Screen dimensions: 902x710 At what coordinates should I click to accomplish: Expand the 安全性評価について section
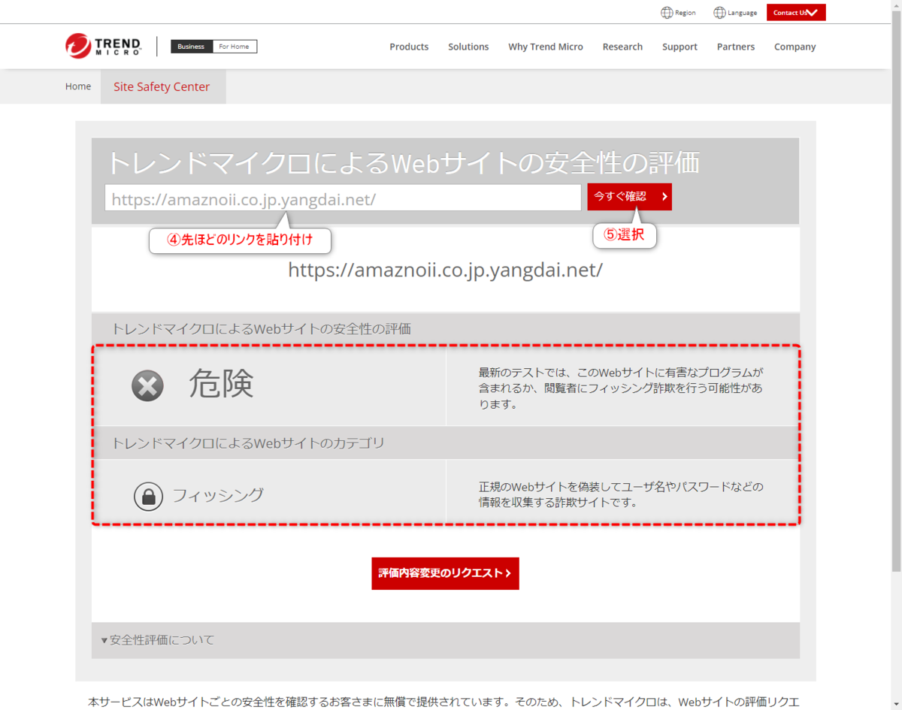click(x=445, y=640)
